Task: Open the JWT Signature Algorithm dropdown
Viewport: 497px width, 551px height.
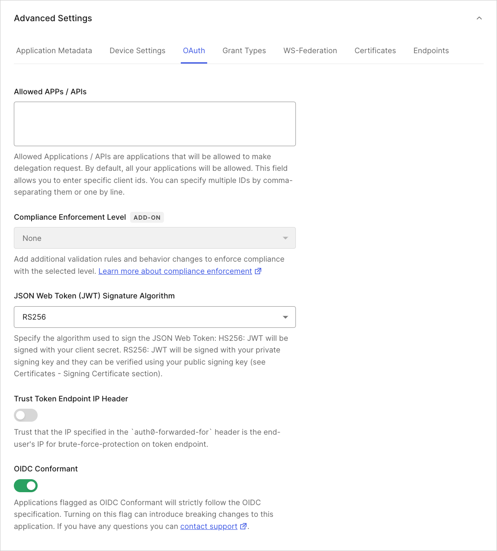Action: (x=154, y=317)
